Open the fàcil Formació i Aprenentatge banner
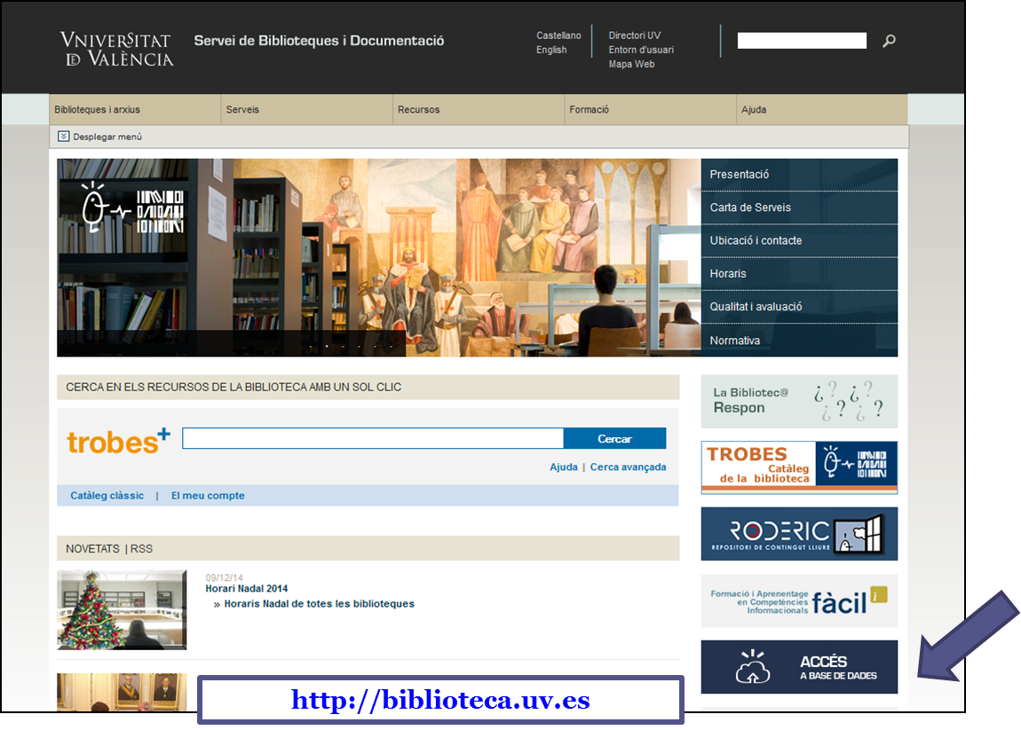Image resolution: width=1021 pixels, height=730 pixels. 799,600
